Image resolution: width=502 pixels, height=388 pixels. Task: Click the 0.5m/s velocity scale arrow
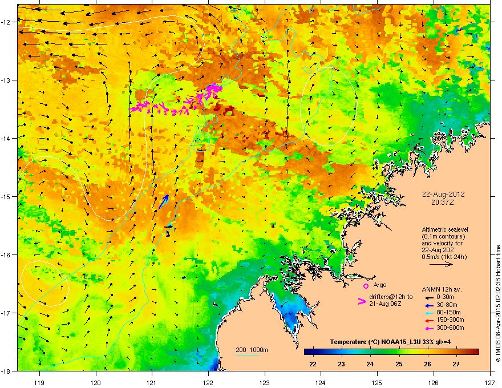(x=441, y=264)
